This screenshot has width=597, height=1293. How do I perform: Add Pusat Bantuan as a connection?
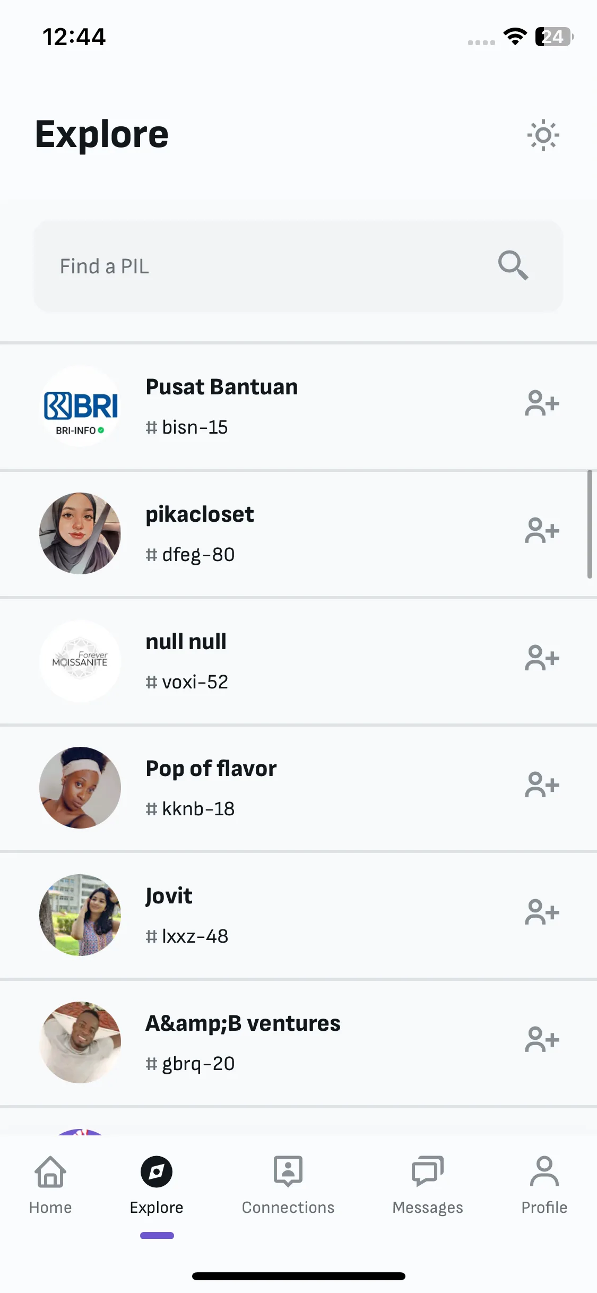click(x=542, y=403)
